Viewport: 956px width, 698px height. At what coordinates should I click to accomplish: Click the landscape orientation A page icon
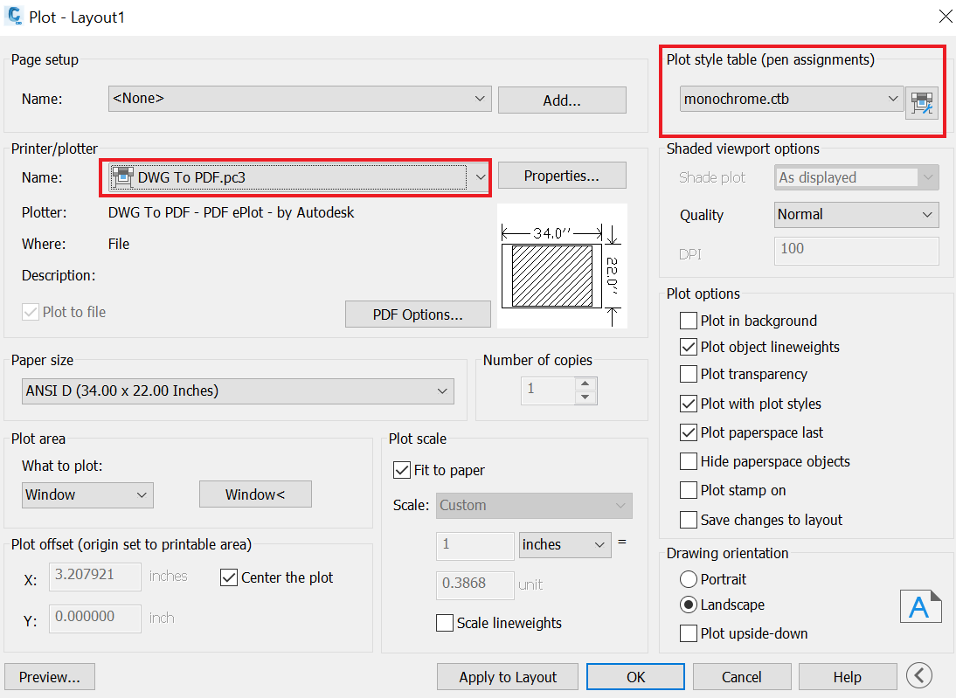coord(920,606)
